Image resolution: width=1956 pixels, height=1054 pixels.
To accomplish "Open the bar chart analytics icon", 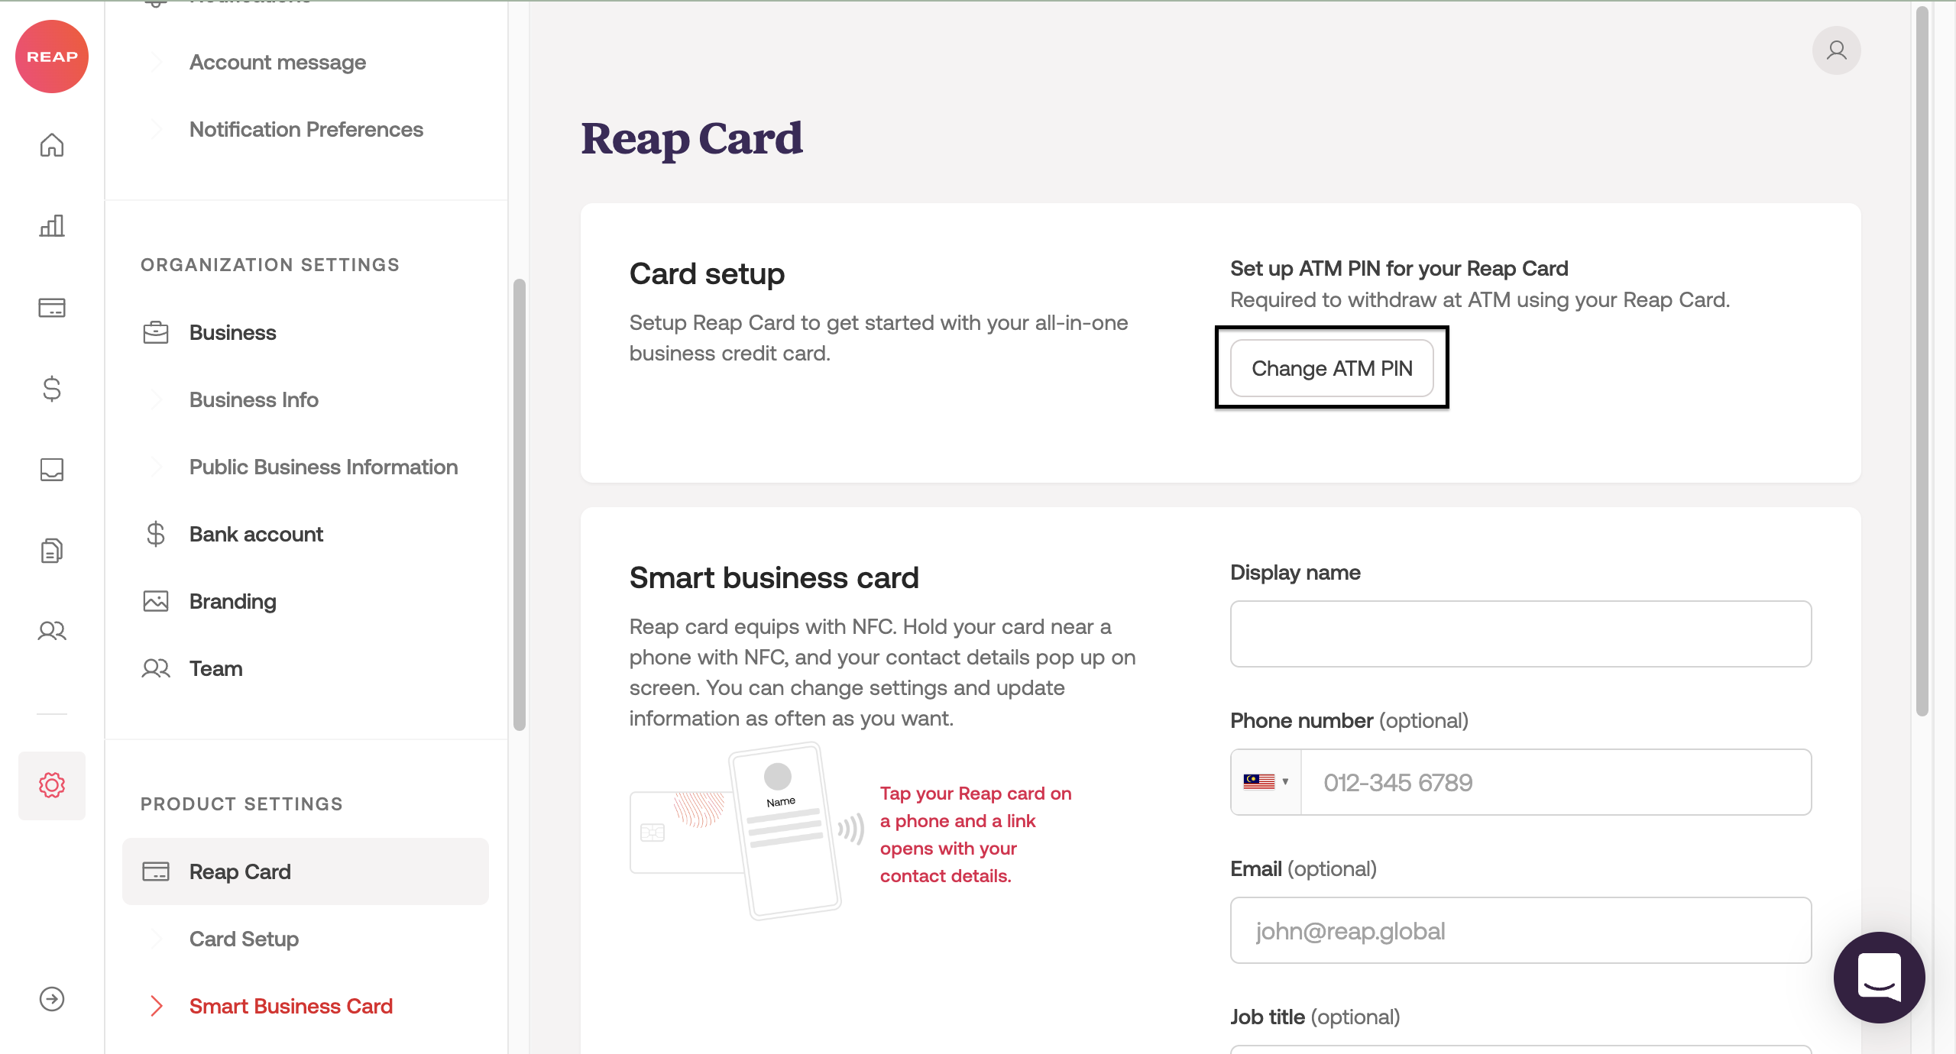I will [x=52, y=226].
